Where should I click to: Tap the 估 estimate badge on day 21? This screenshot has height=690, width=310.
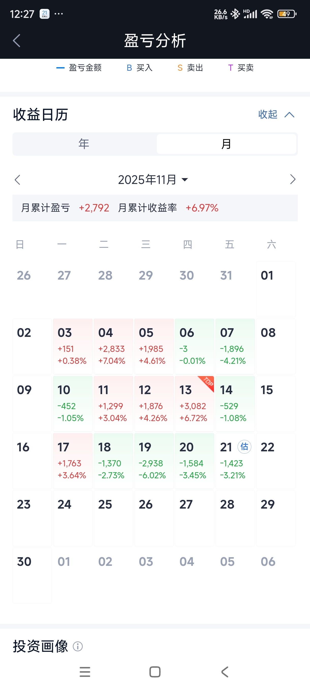coord(244,447)
